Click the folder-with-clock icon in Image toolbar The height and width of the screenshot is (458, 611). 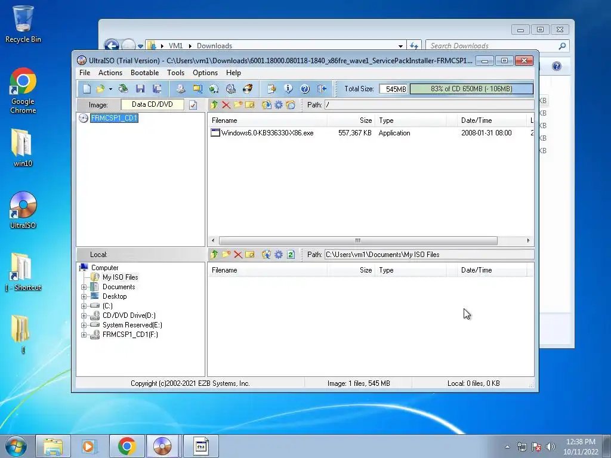point(291,104)
